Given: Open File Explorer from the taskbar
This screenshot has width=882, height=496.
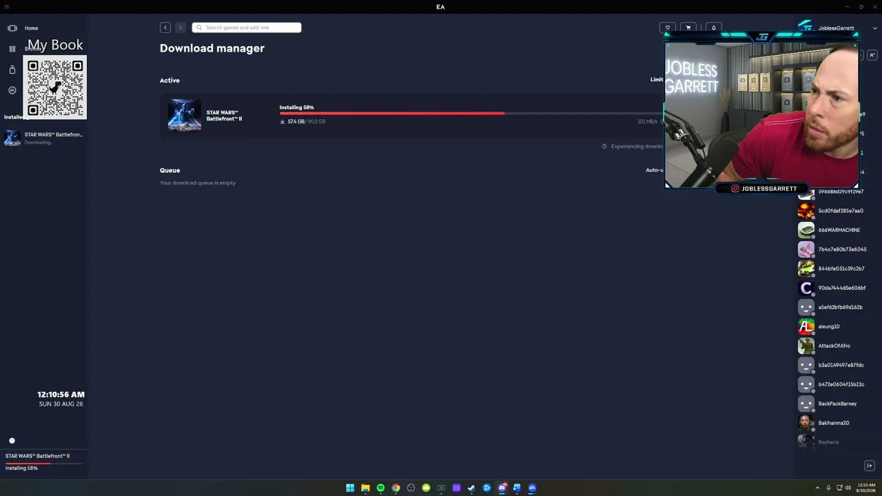Looking at the screenshot, I should coord(365,488).
